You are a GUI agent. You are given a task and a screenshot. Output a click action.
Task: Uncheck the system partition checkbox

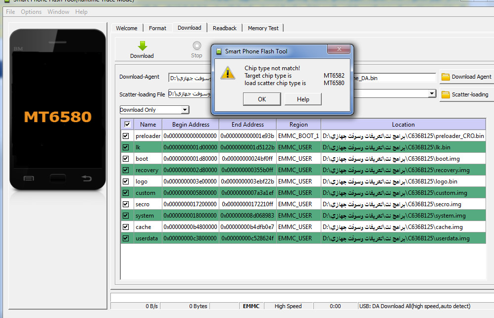[x=126, y=215]
